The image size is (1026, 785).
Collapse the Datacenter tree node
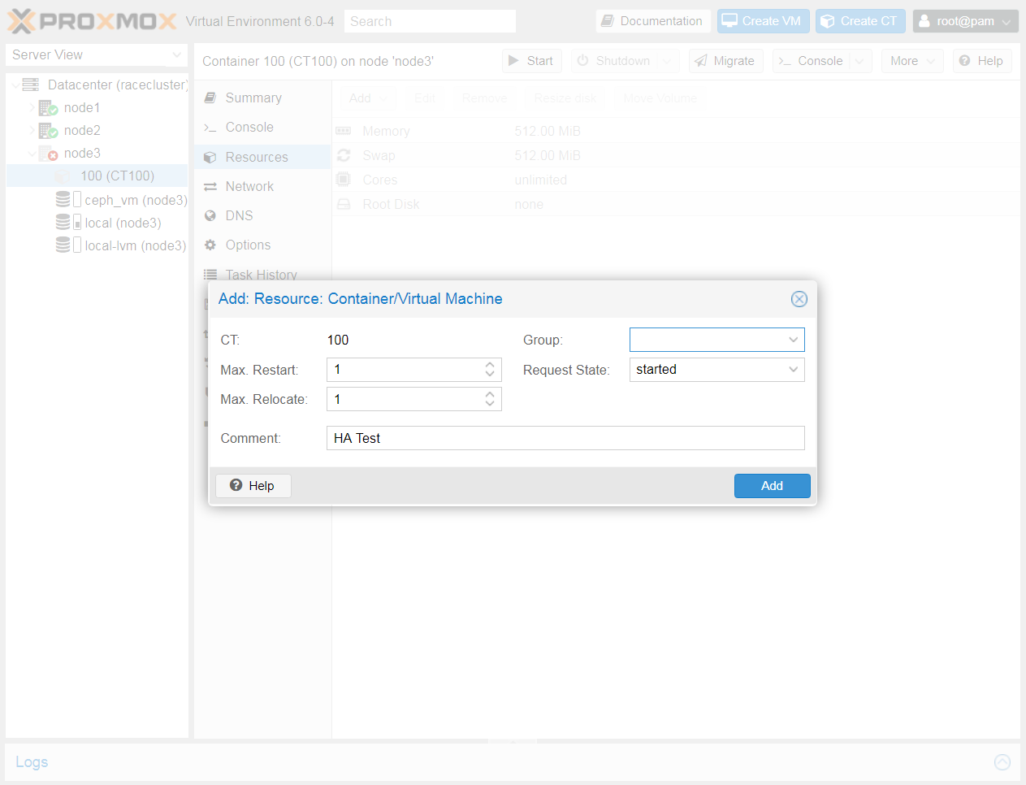[15, 85]
